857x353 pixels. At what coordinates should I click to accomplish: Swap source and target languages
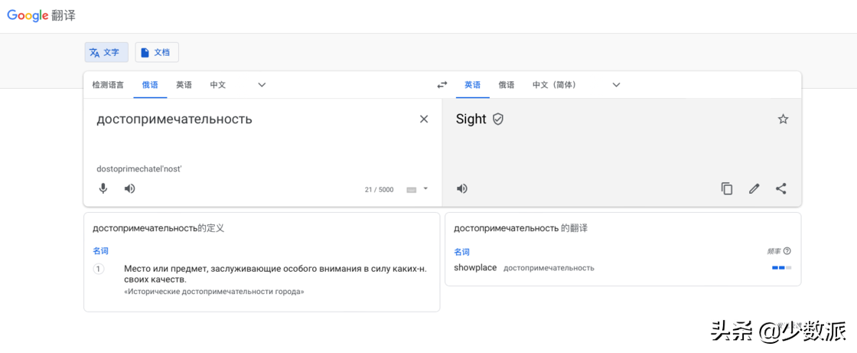[442, 85]
